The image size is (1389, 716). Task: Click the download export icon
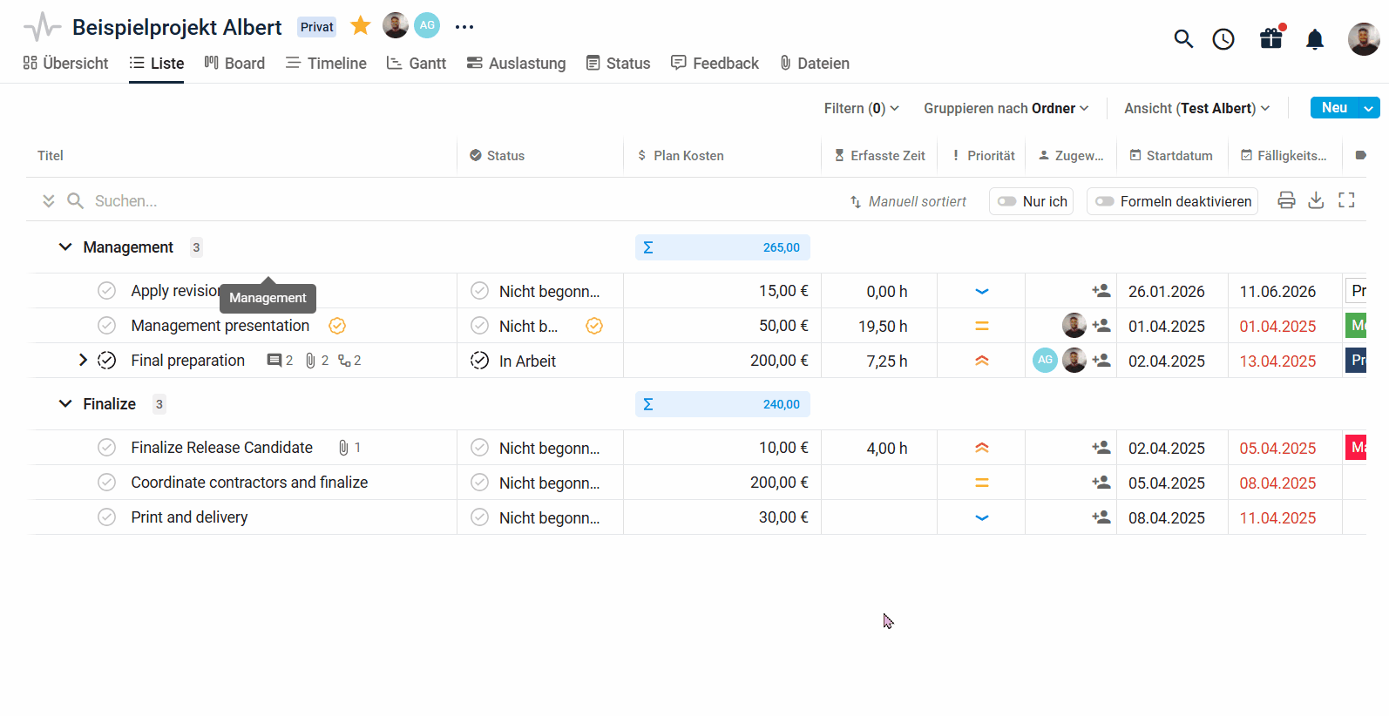(1316, 200)
